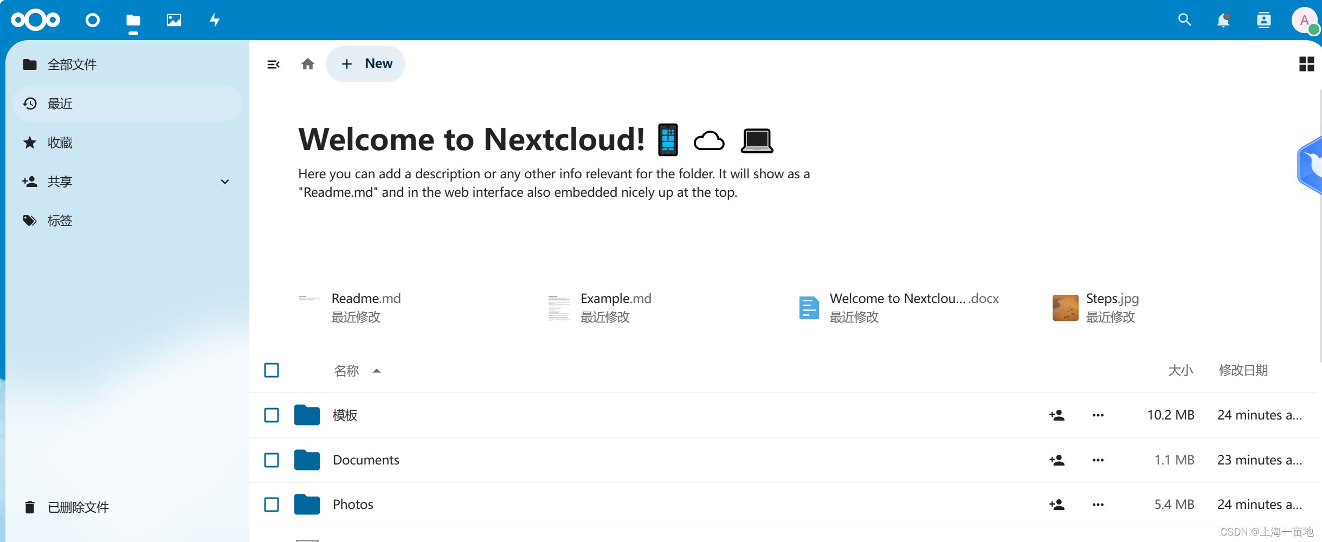Click Welcome docx document icon
Image resolution: width=1322 pixels, height=542 pixels.
pos(809,307)
